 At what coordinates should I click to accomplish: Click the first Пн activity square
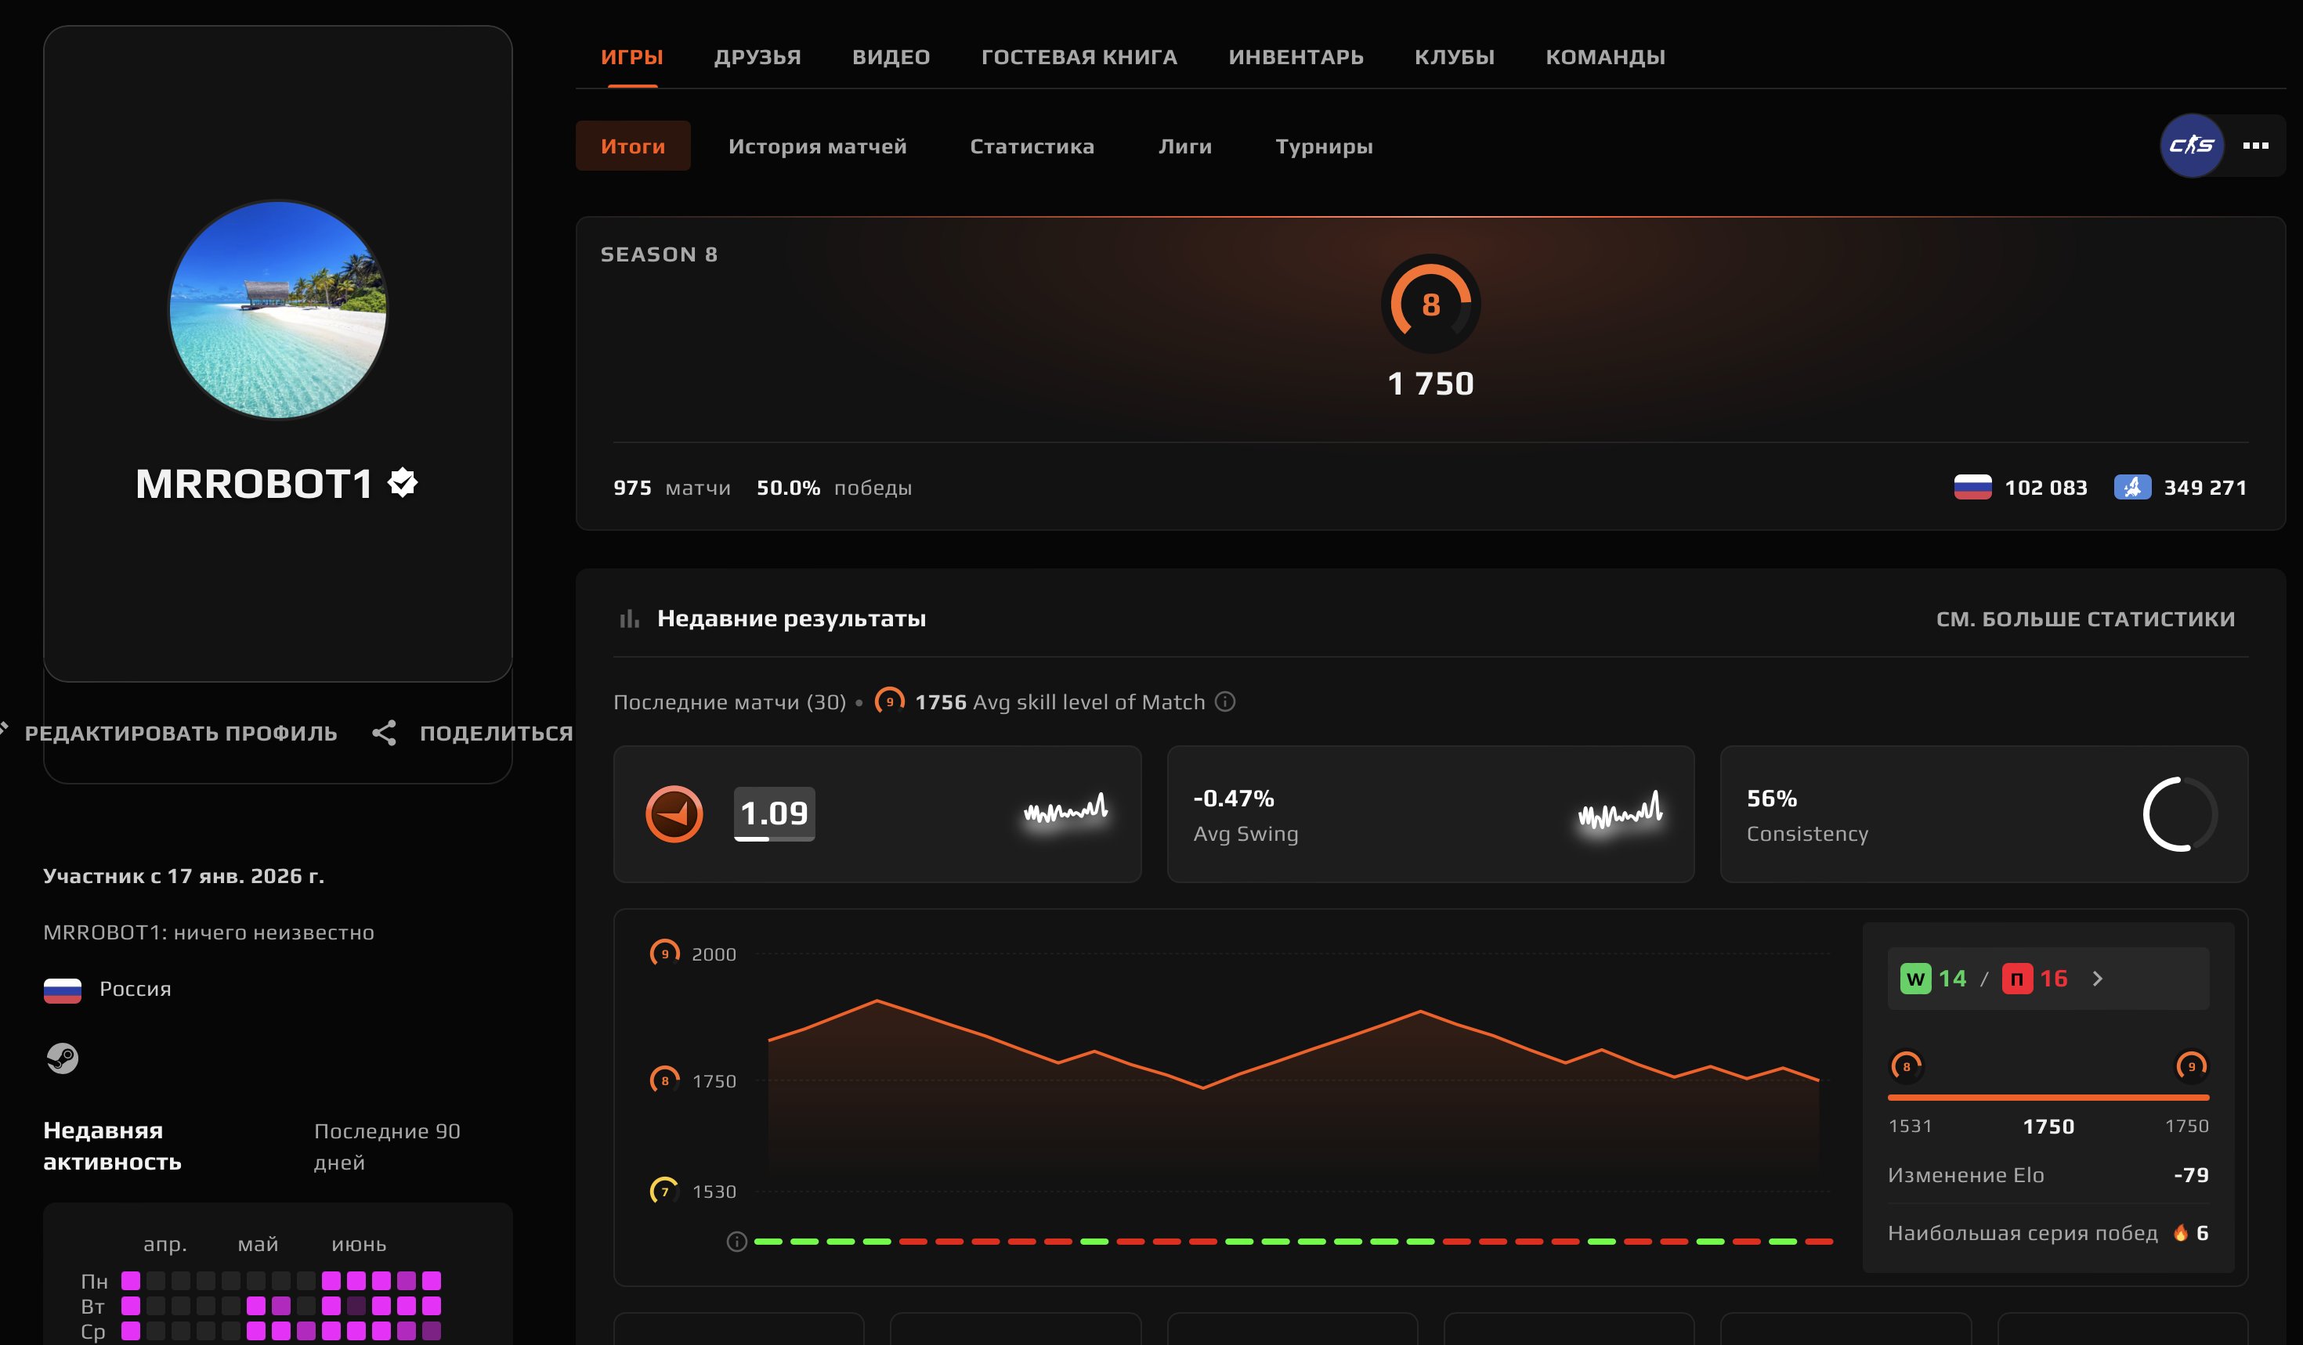point(131,1280)
